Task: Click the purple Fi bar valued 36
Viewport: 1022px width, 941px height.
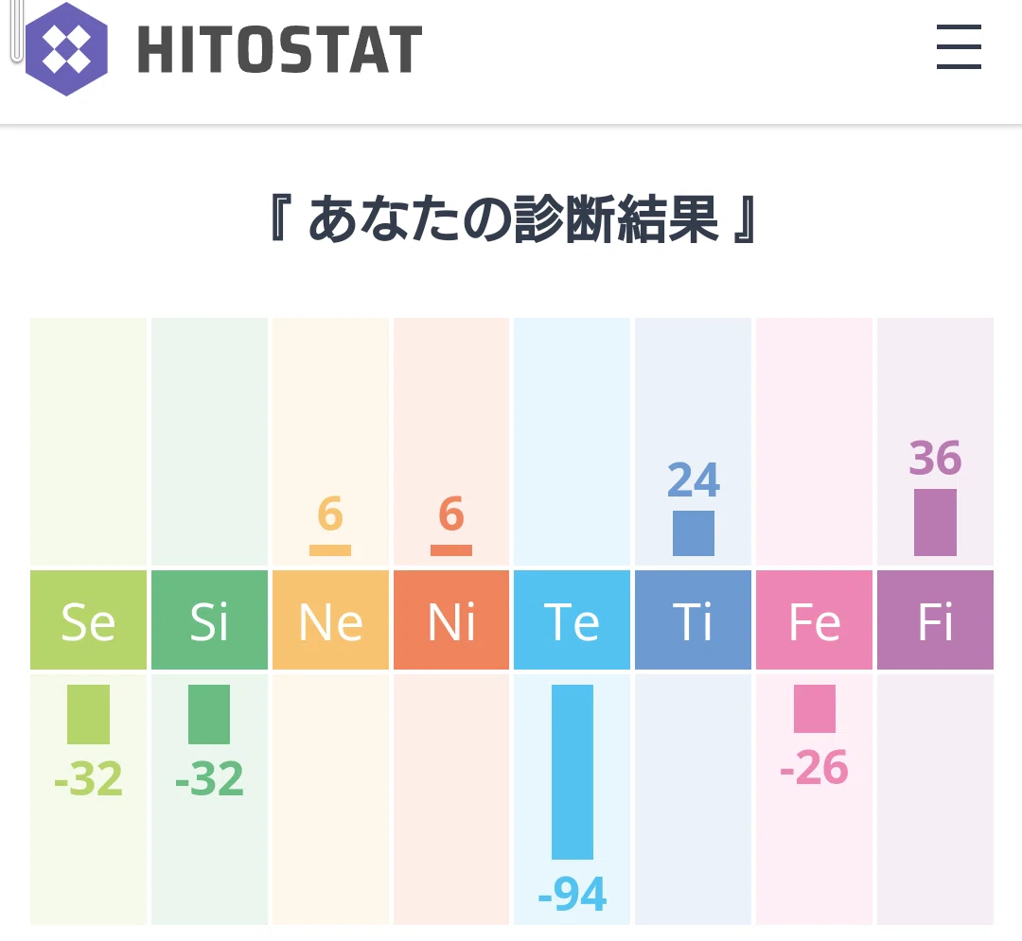Action: (x=935, y=522)
